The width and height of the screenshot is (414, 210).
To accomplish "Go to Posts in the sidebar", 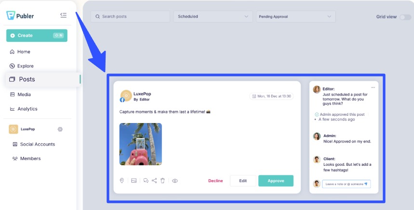I will [x=27, y=79].
